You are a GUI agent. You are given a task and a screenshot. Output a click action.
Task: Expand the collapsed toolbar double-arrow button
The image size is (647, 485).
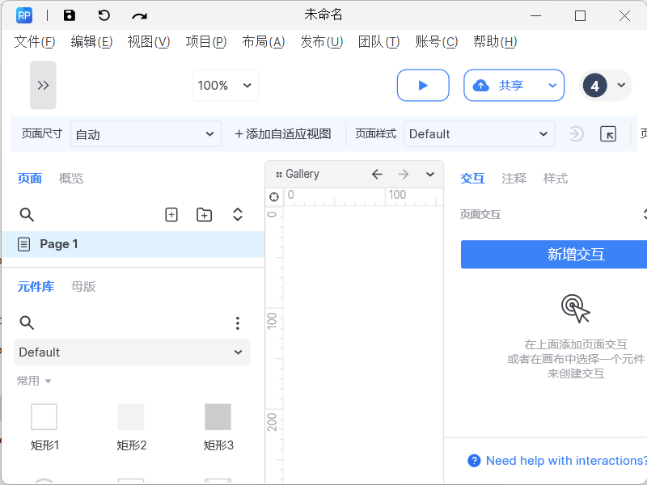coord(43,86)
